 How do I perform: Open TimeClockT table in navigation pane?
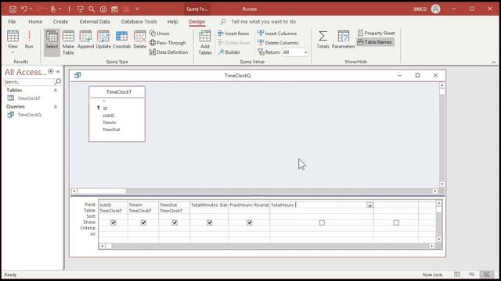29,98
